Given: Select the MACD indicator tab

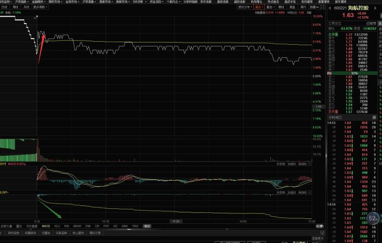Looking at the screenshot, I should [46, 226].
